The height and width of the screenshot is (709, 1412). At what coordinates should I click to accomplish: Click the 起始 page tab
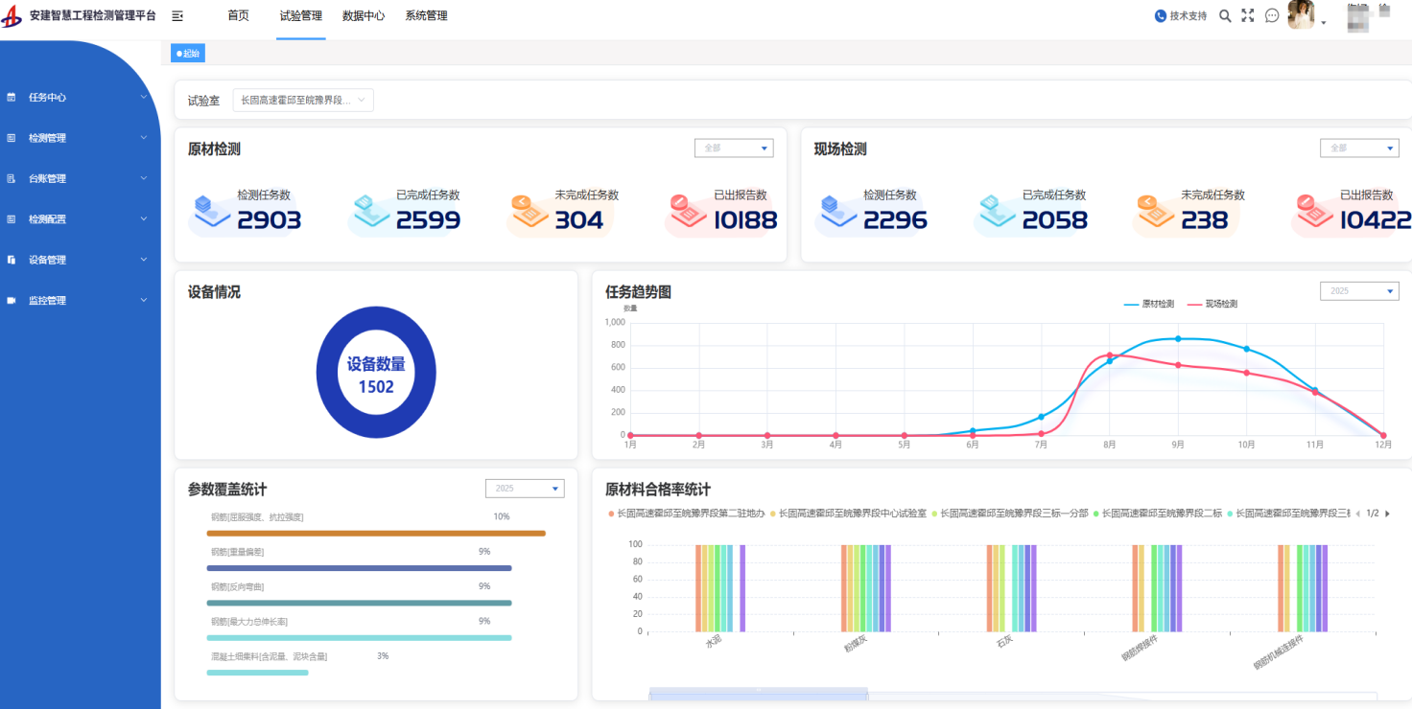click(188, 54)
